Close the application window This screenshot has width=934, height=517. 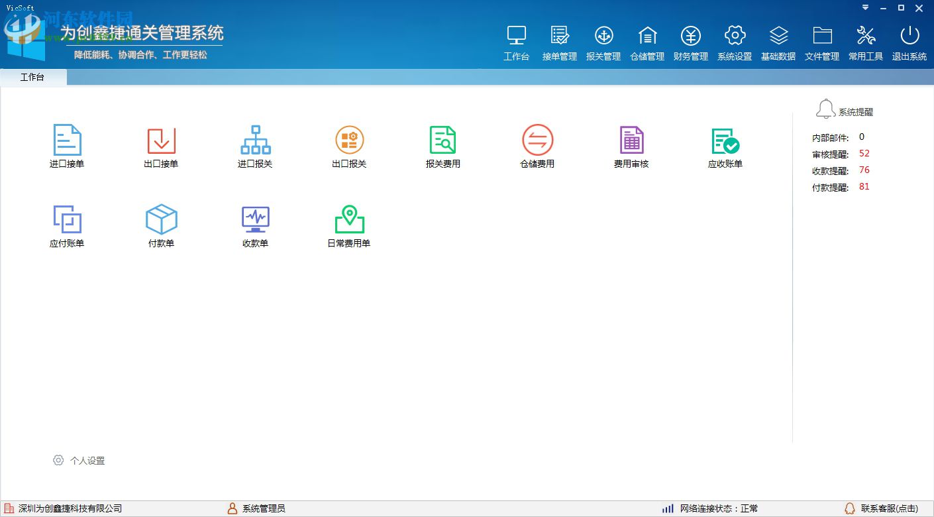tap(919, 8)
